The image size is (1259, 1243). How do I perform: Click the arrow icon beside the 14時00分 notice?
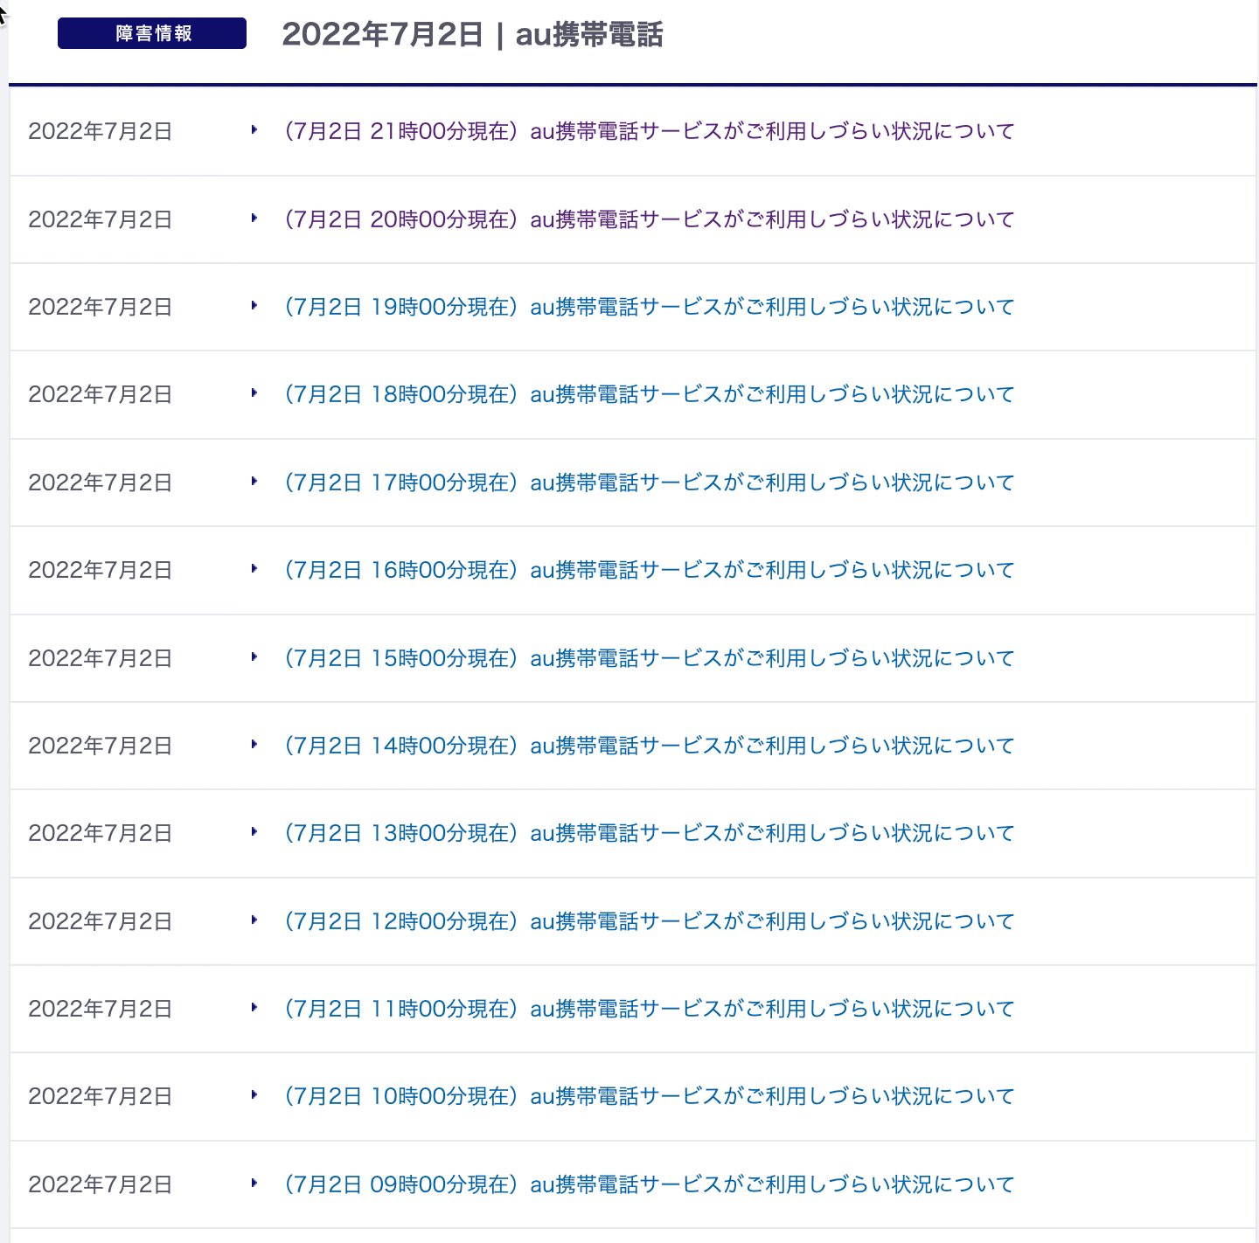pyautogui.click(x=254, y=744)
